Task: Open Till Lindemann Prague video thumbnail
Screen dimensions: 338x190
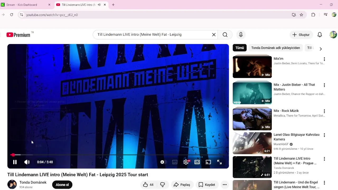Action: (x=252, y=167)
